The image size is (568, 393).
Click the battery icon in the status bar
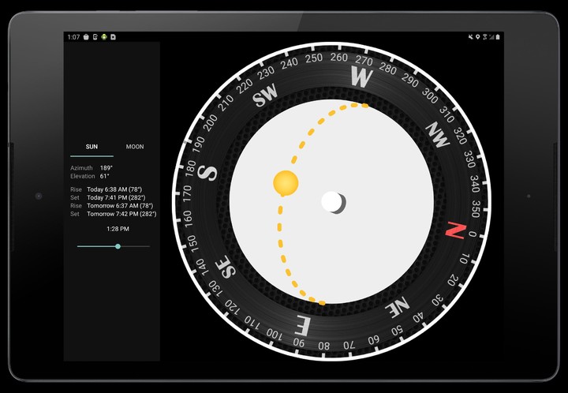pos(498,37)
